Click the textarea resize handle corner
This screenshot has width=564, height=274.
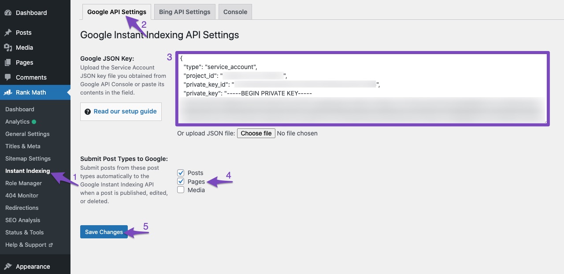545,121
